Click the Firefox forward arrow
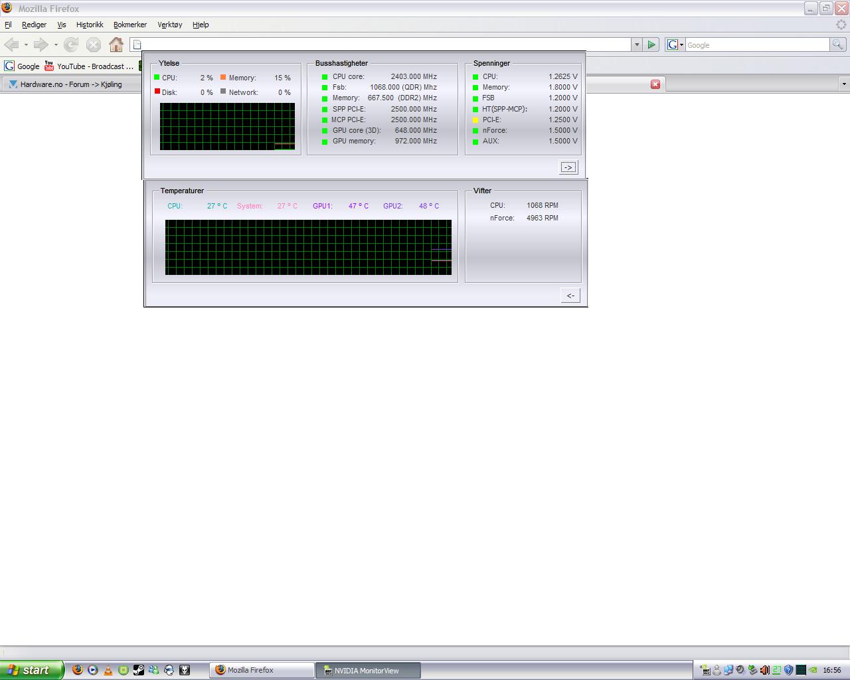Image resolution: width=850 pixels, height=680 pixels. [41, 44]
